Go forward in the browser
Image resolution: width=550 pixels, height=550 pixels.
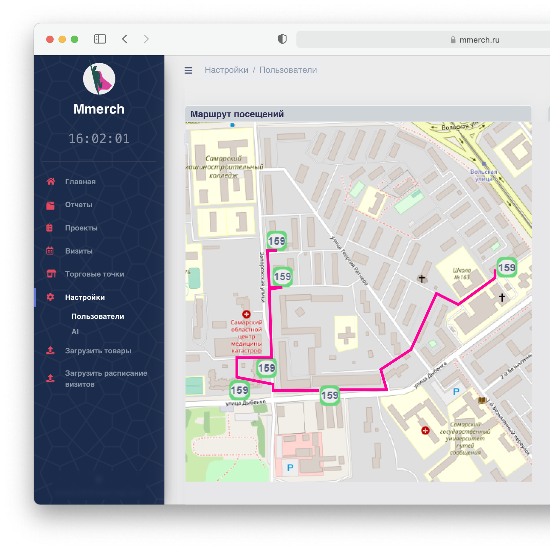coord(146,39)
